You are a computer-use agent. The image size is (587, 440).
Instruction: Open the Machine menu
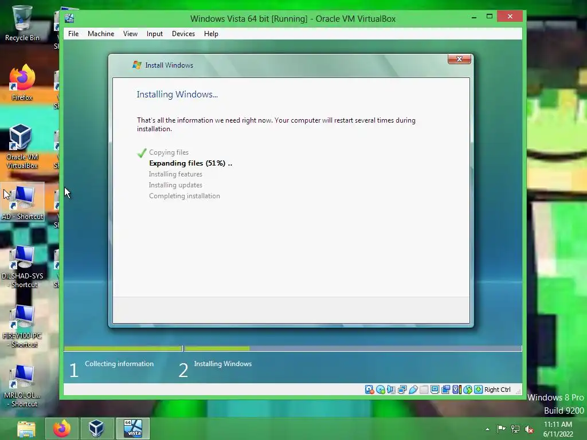click(x=101, y=34)
